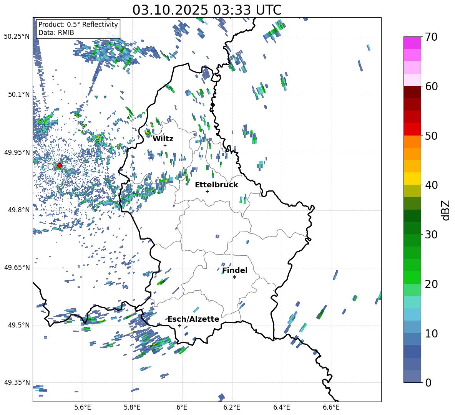Select the Findel station label
The height and width of the screenshot is (415, 455).
click(x=235, y=270)
